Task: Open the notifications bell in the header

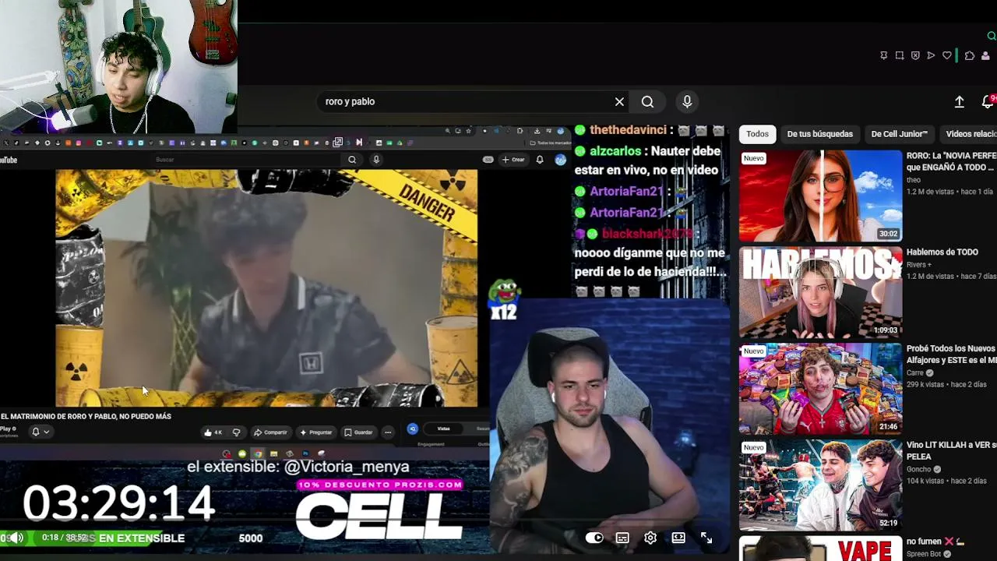Action: (987, 102)
